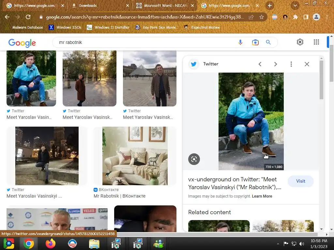Open Chrome from the taskbar

(x=29, y=243)
